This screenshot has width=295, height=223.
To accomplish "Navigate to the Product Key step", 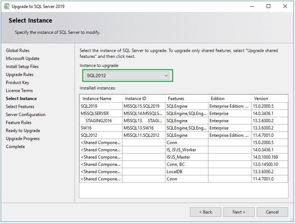I will (x=17, y=83).
